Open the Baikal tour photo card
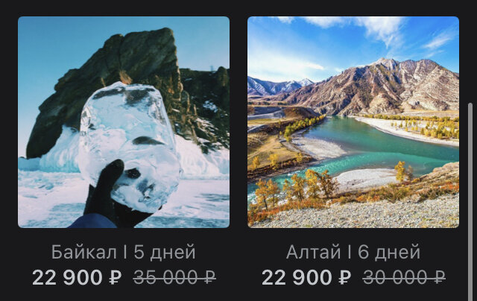The height and width of the screenshot is (301, 477). [x=124, y=122]
